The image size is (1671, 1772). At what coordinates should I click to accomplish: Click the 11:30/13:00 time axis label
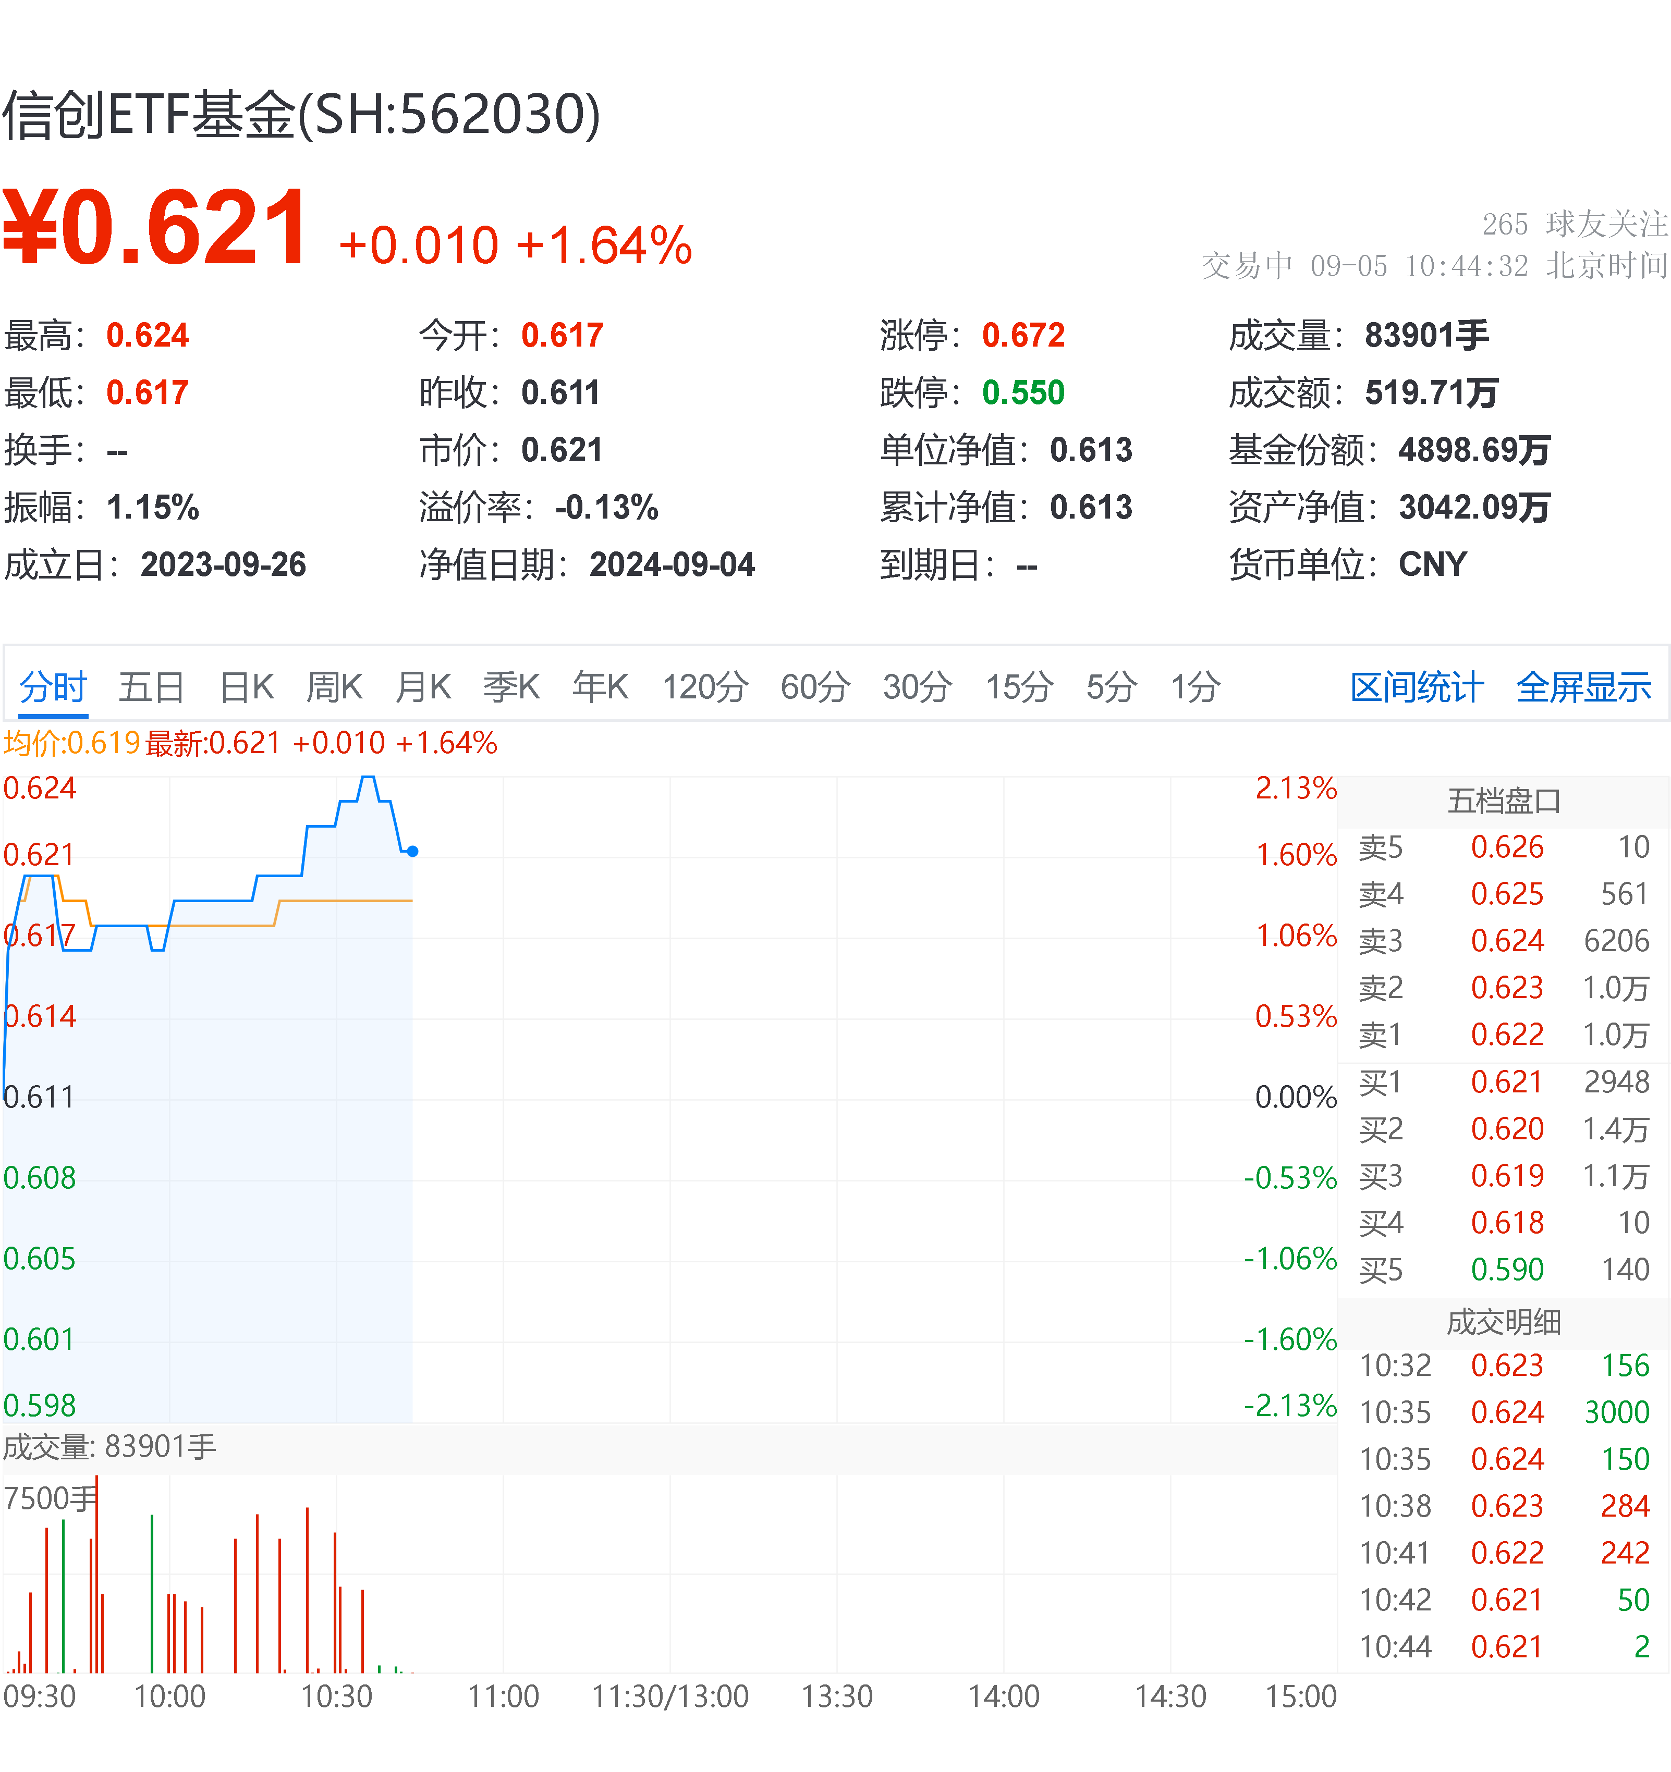click(x=670, y=1697)
